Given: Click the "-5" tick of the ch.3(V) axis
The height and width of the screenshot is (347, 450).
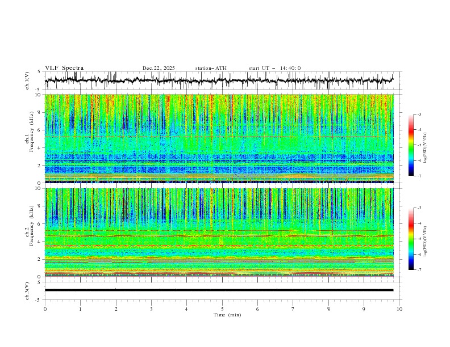Looking at the screenshot, I should (38, 300).
